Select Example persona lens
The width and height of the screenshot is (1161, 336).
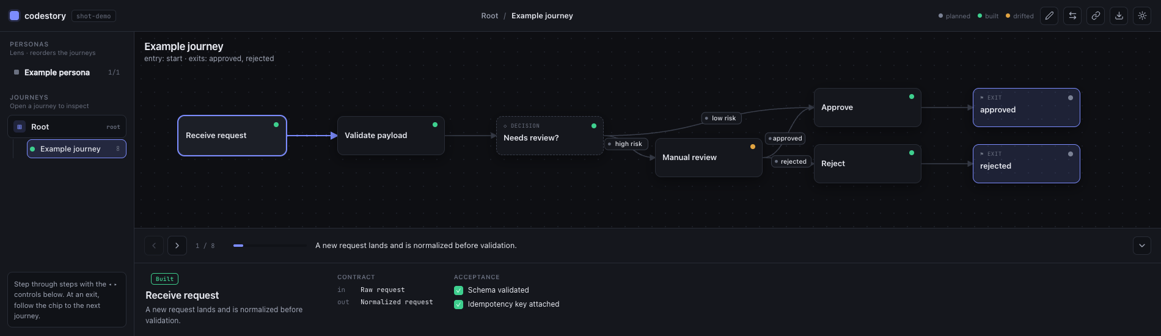click(x=67, y=72)
